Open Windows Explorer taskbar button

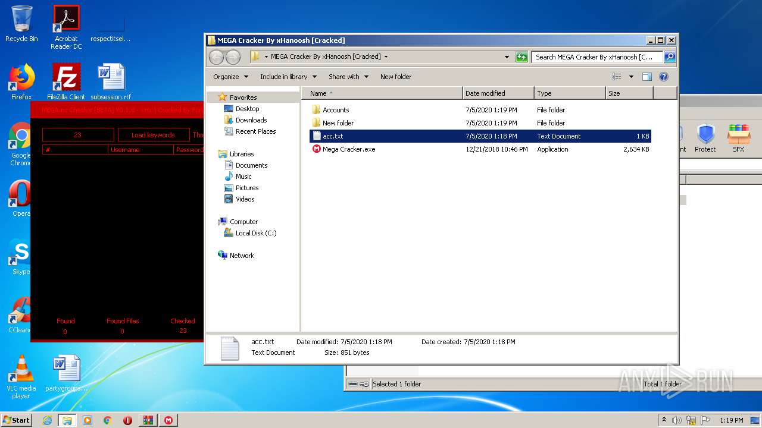click(x=67, y=420)
